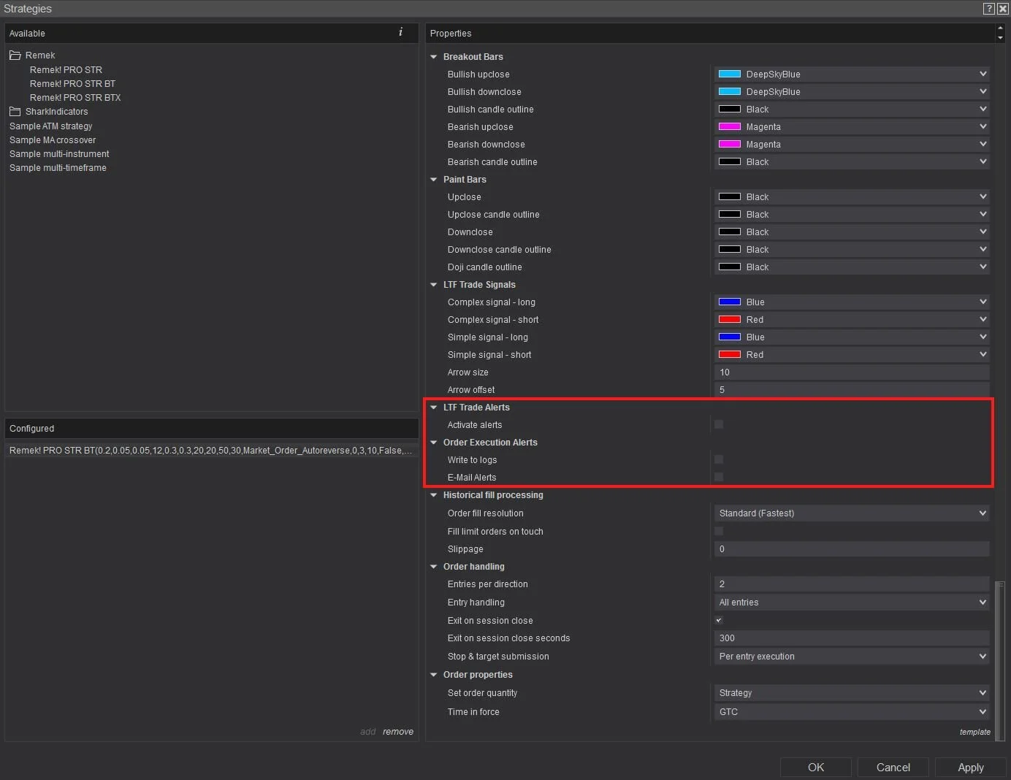
Task: Open Stop & target submission dropdown
Action: (x=852, y=656)
